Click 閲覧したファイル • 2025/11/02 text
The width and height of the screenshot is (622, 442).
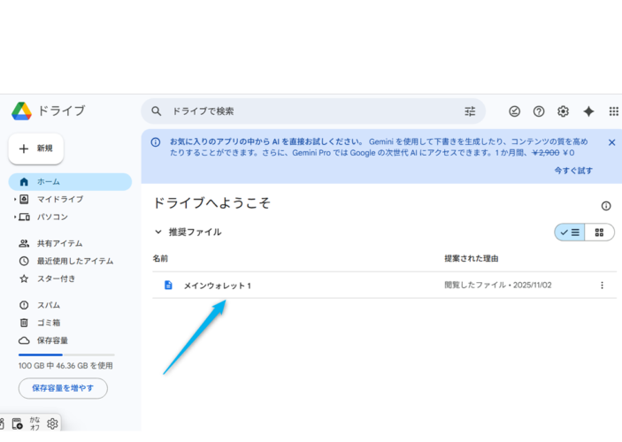[x=498, y=285]
